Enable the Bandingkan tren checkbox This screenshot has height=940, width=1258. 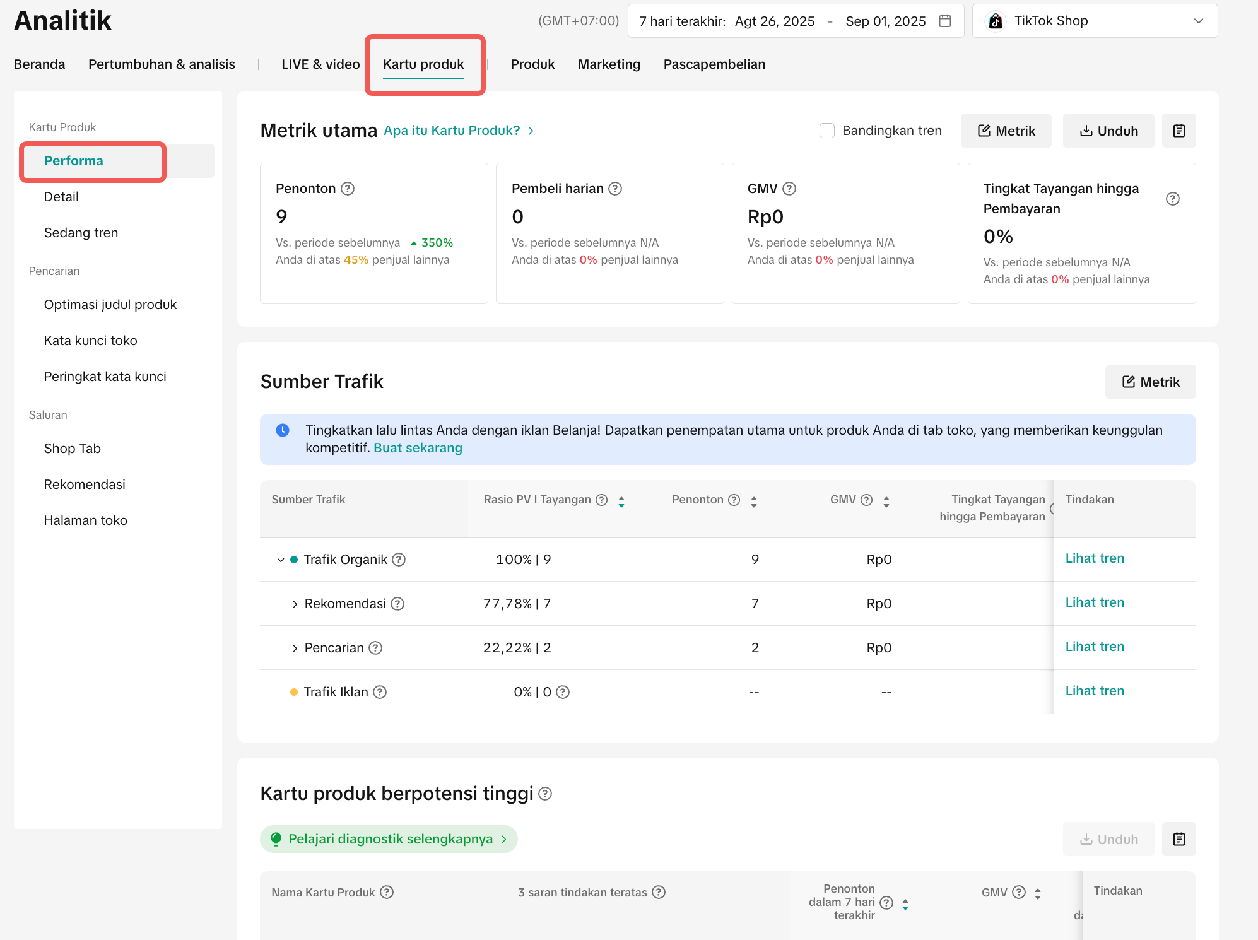827,131
